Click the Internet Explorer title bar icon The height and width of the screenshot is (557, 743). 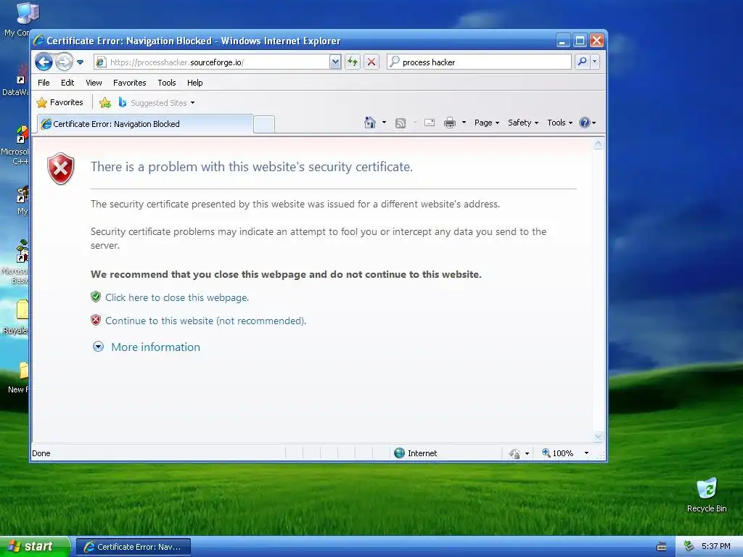click(39, 41)
